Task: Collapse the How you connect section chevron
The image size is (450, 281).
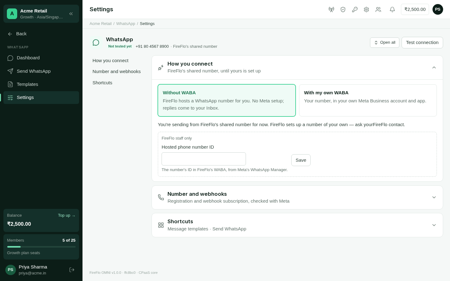Action: click(434, 67)
